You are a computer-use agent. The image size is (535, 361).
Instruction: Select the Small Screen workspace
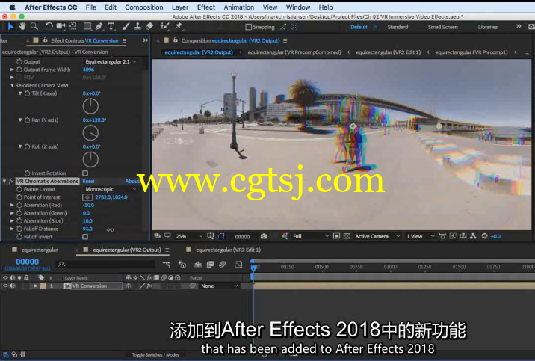[x=442, y=27]
